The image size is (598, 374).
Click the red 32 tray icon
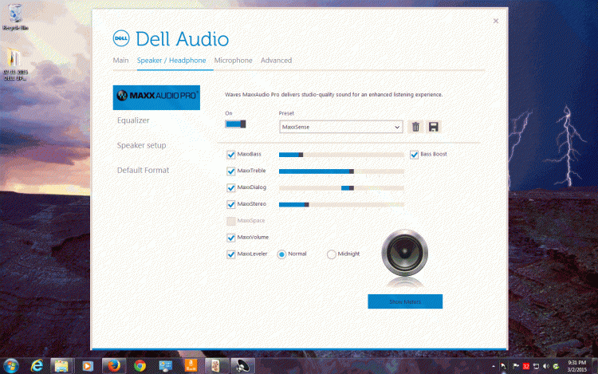click(526, 366)
